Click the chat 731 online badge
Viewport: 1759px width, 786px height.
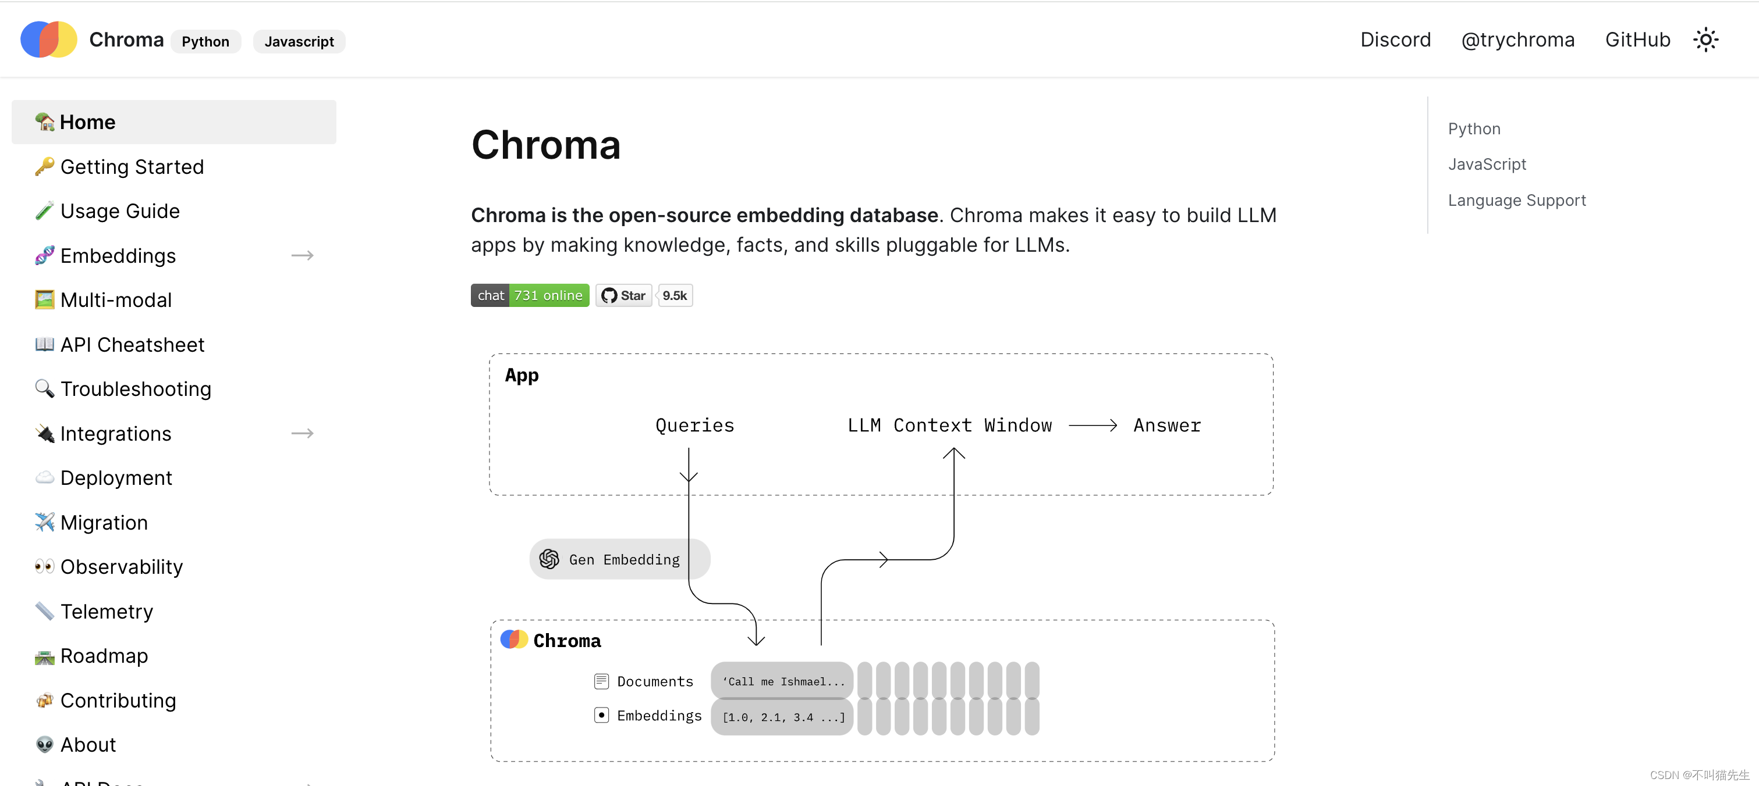tap(530, 295)
